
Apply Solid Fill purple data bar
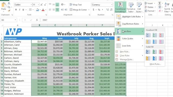pos(161,58)
